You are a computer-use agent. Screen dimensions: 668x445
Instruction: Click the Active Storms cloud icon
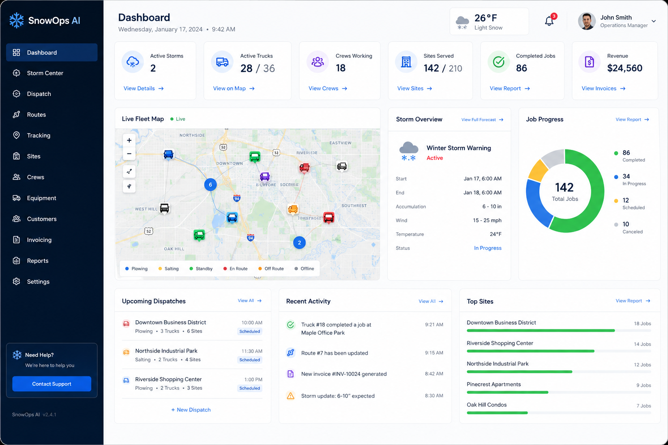(x=133, y=62)
